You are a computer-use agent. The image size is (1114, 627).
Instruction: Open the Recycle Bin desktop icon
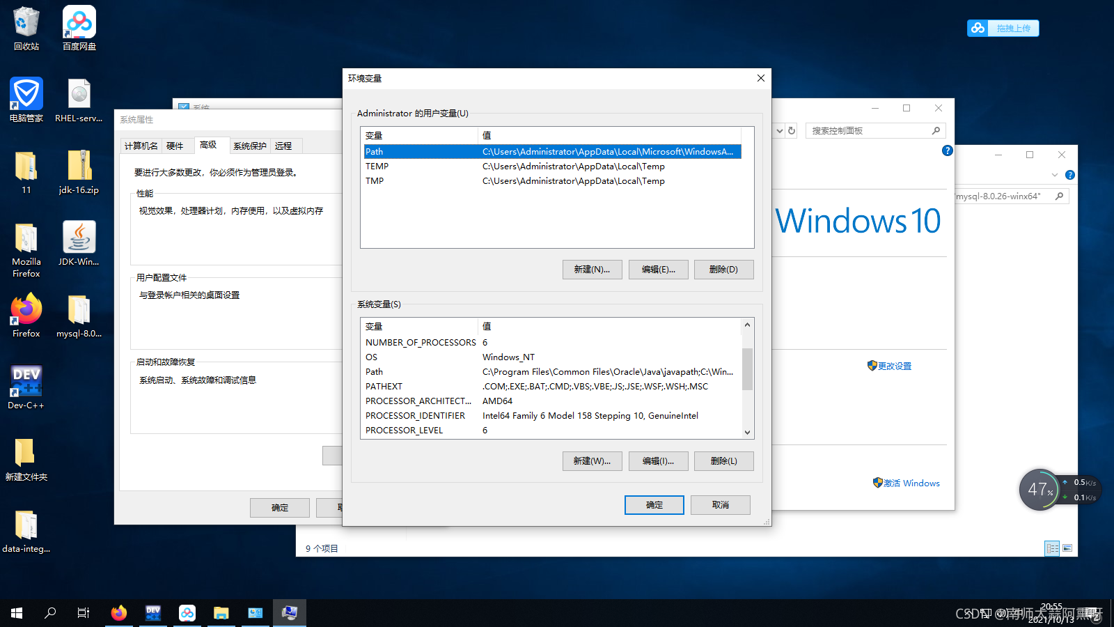(26, 29)
